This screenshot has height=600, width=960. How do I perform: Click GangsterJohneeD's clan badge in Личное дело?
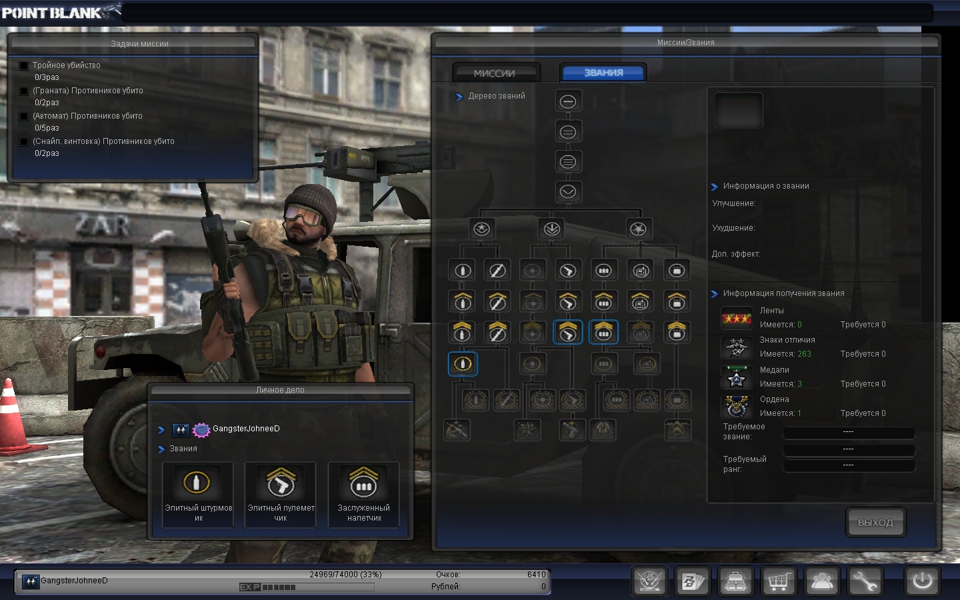click(x=201, y=430)
